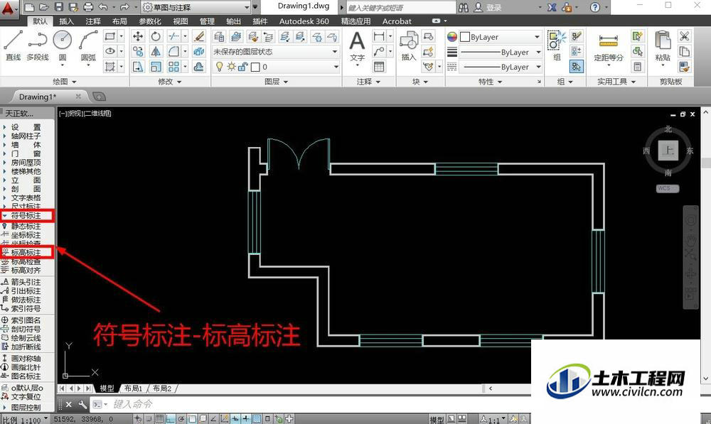This screenshot has width=711, height=424.
Task: Click the Mirror tool icon
Action: [x=156, y=52]
